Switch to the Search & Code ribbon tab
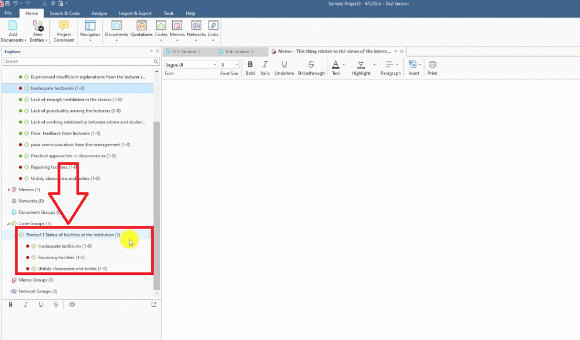This screenshot has width=580, height=340. [65, 13]
